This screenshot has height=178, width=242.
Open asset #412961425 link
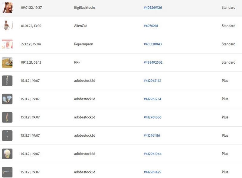pyautogui.click(x=152, y=172)
